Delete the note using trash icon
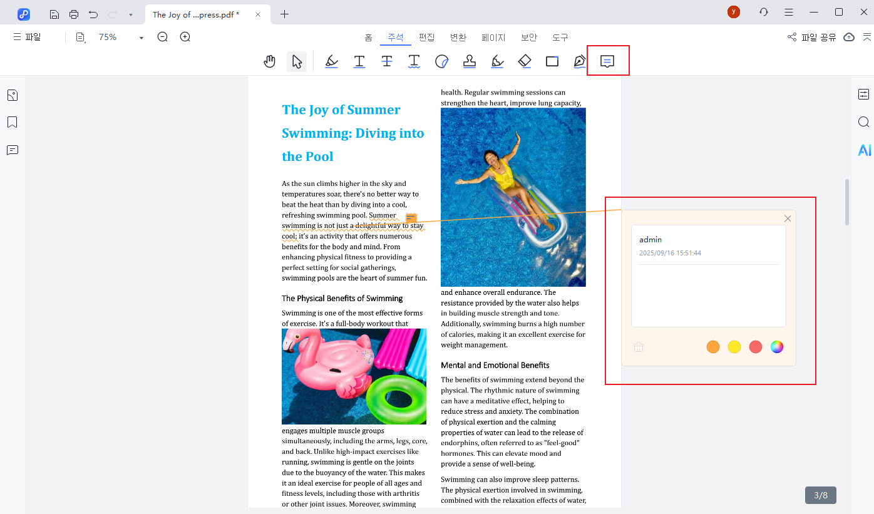The height and width of the screenshot is (514, 874). coord(639,347)
